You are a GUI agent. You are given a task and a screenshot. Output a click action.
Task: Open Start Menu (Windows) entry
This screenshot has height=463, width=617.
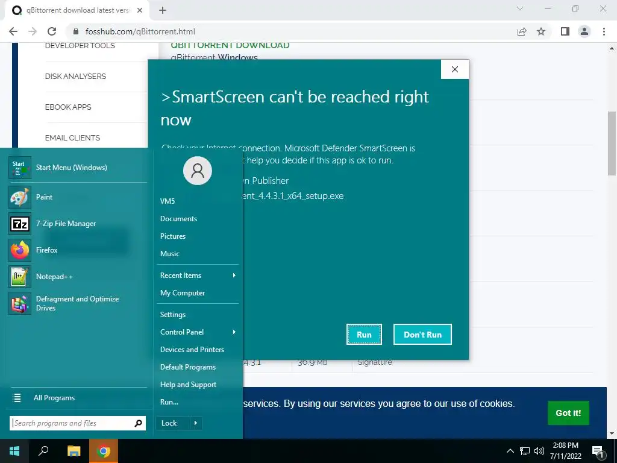(78, 168)
